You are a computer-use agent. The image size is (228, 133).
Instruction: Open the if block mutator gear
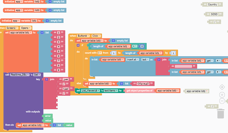tap(78, 45)
